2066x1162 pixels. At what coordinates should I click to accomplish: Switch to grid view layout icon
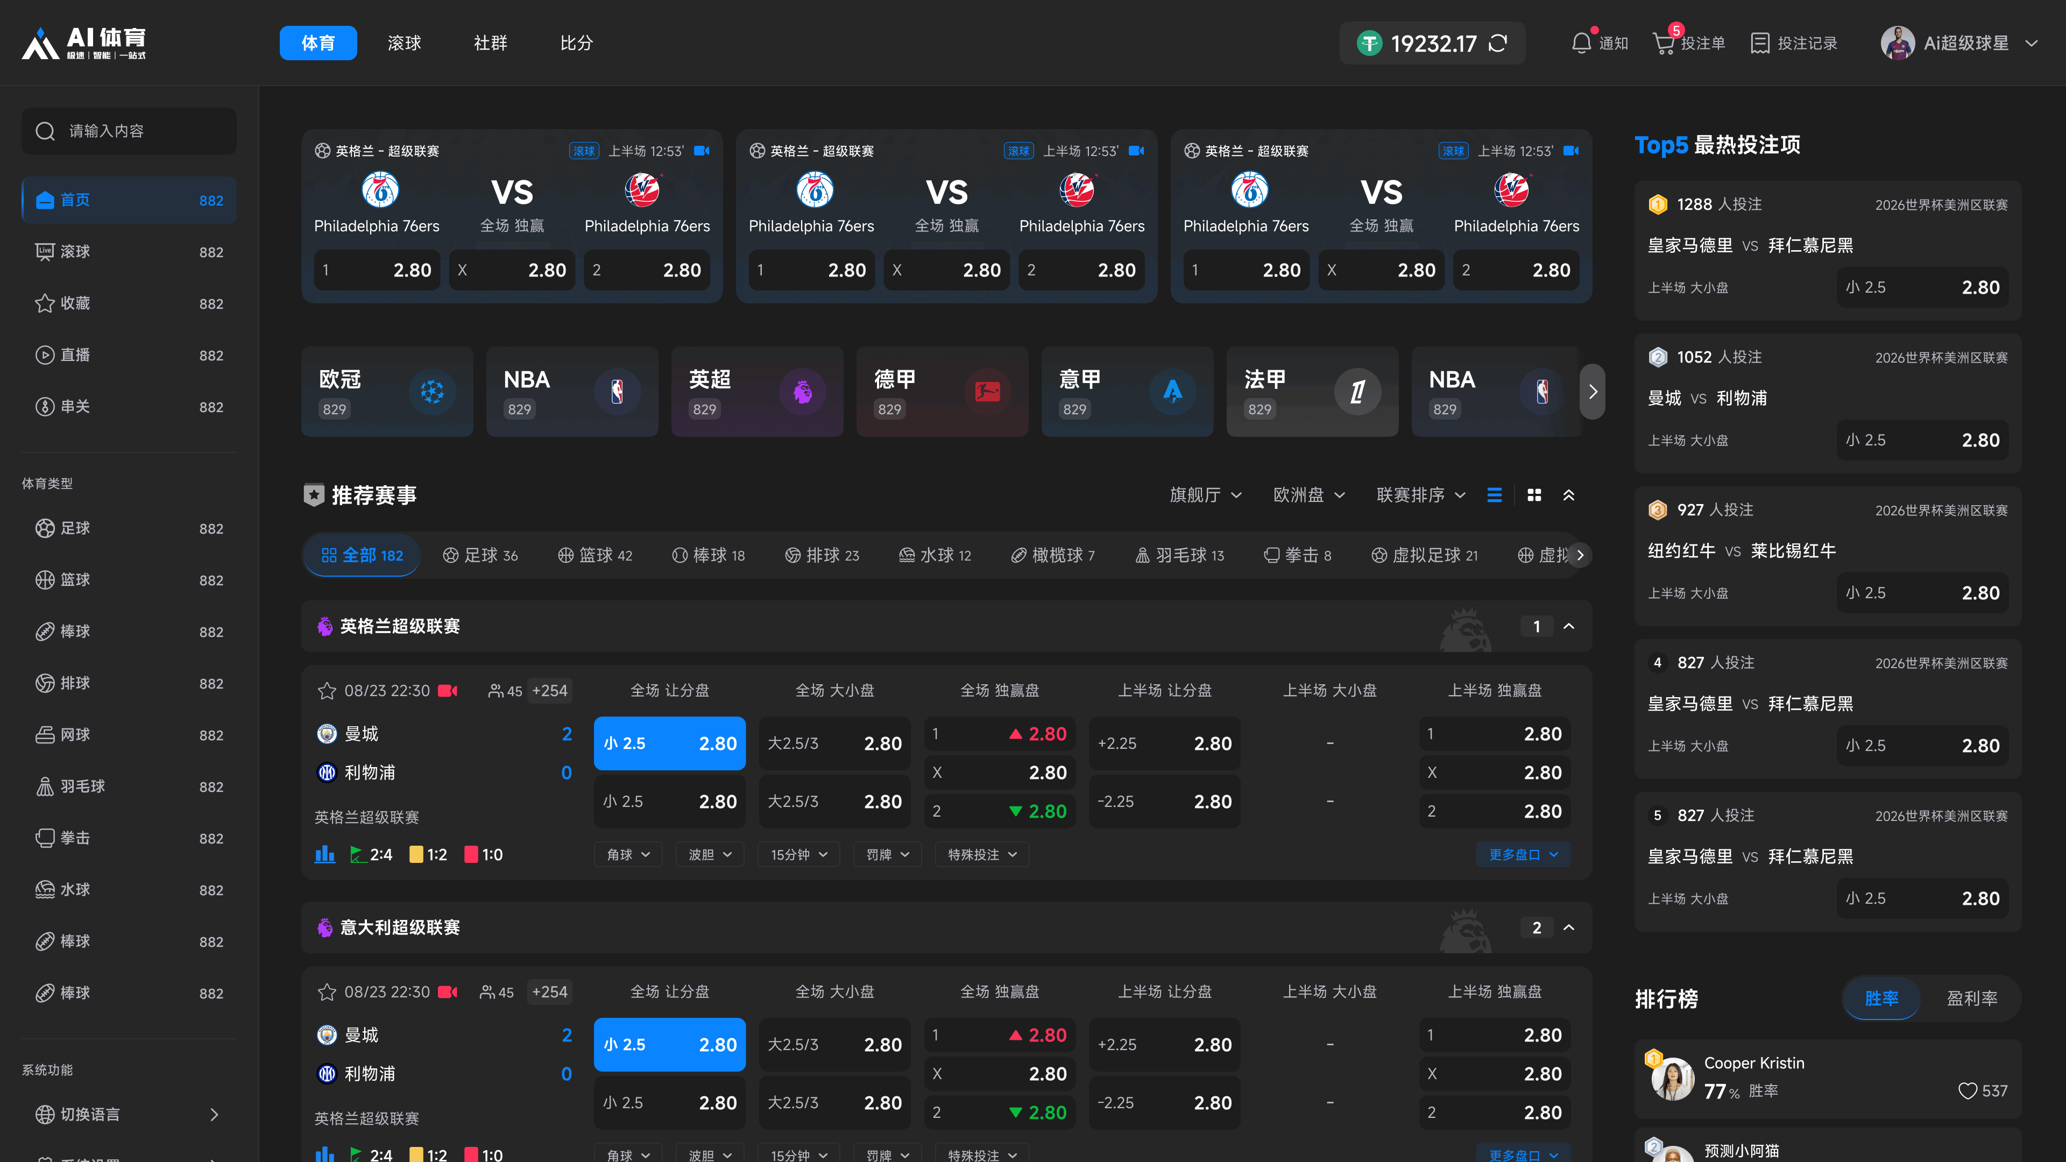[1534, 495]
